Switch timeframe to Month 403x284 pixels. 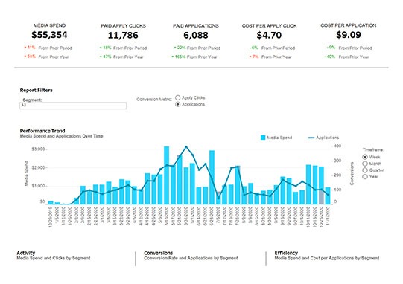[x=365, y=164]
